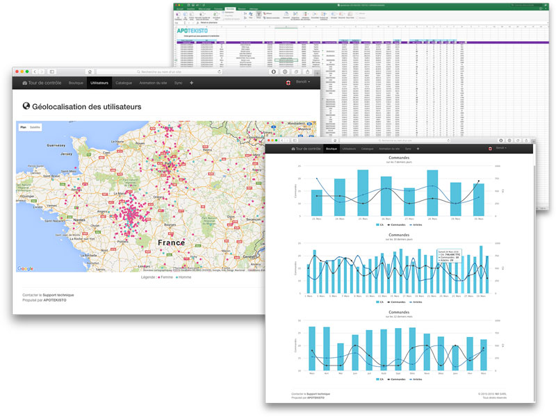Add a new tab in the geolocation browser
Viewport: 556px width, 417px height.
317,73
